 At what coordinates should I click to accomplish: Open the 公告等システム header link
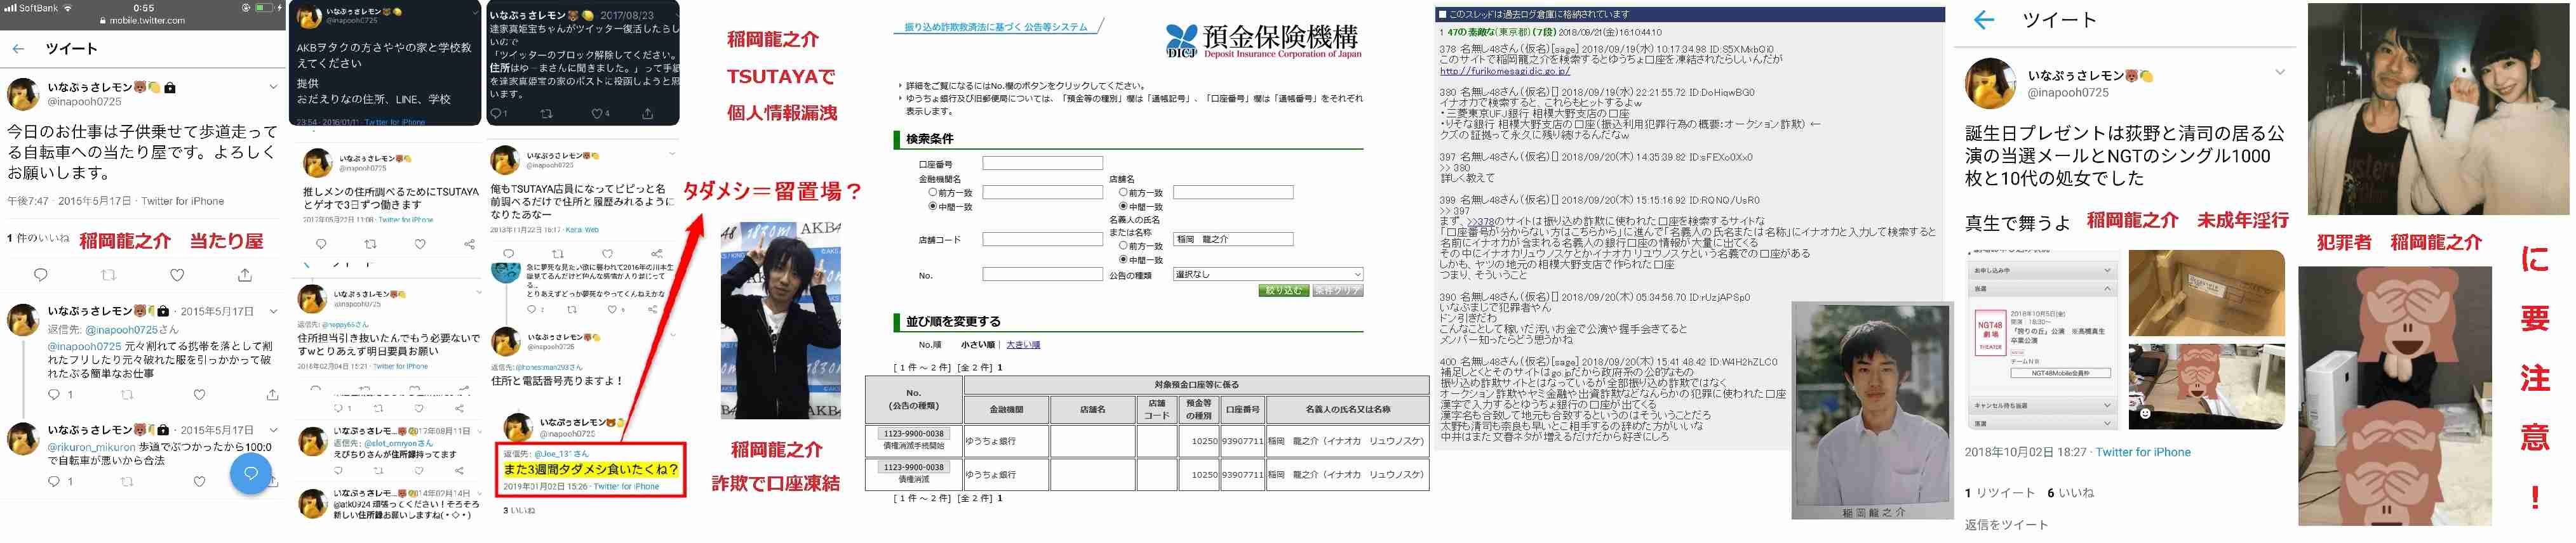(x=995, y=27)
